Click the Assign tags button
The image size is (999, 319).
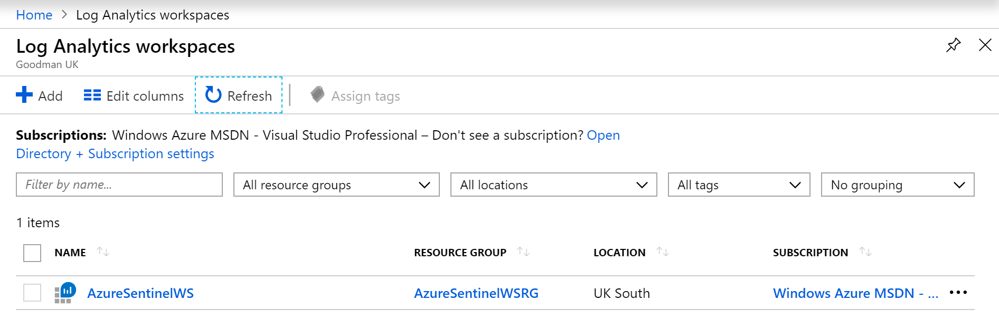coord(355,96)
